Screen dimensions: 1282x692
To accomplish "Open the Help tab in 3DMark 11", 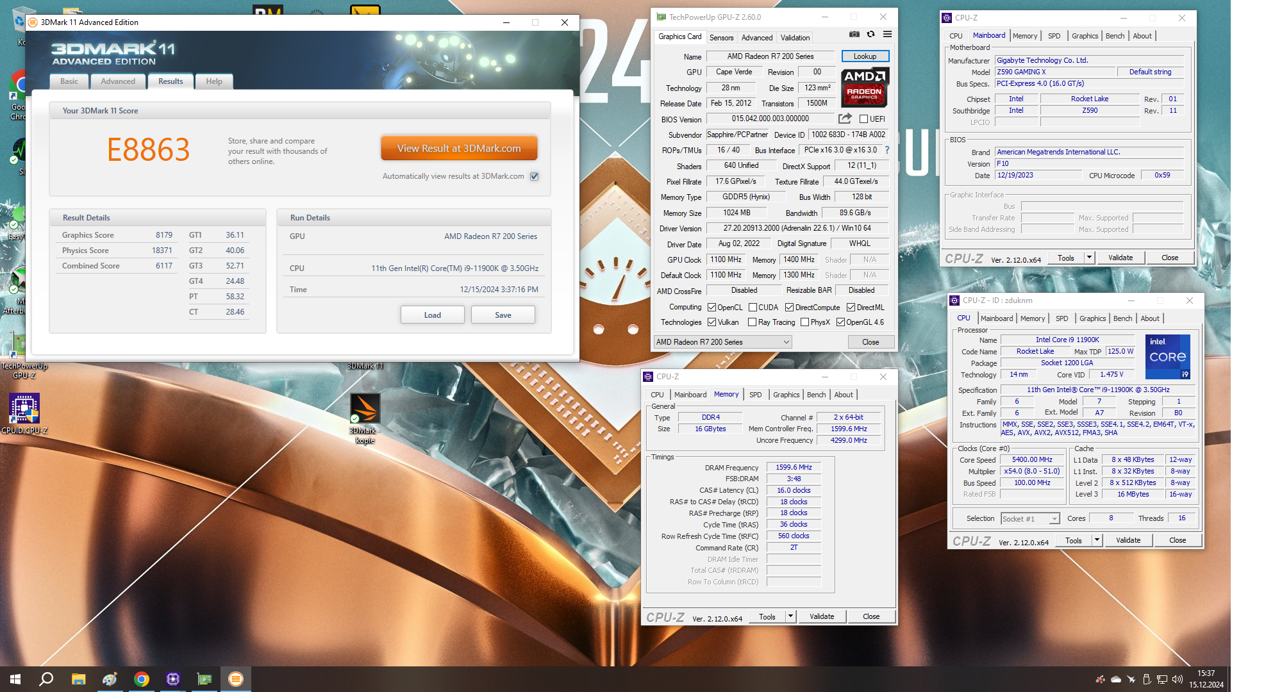I will click(214, 81).
